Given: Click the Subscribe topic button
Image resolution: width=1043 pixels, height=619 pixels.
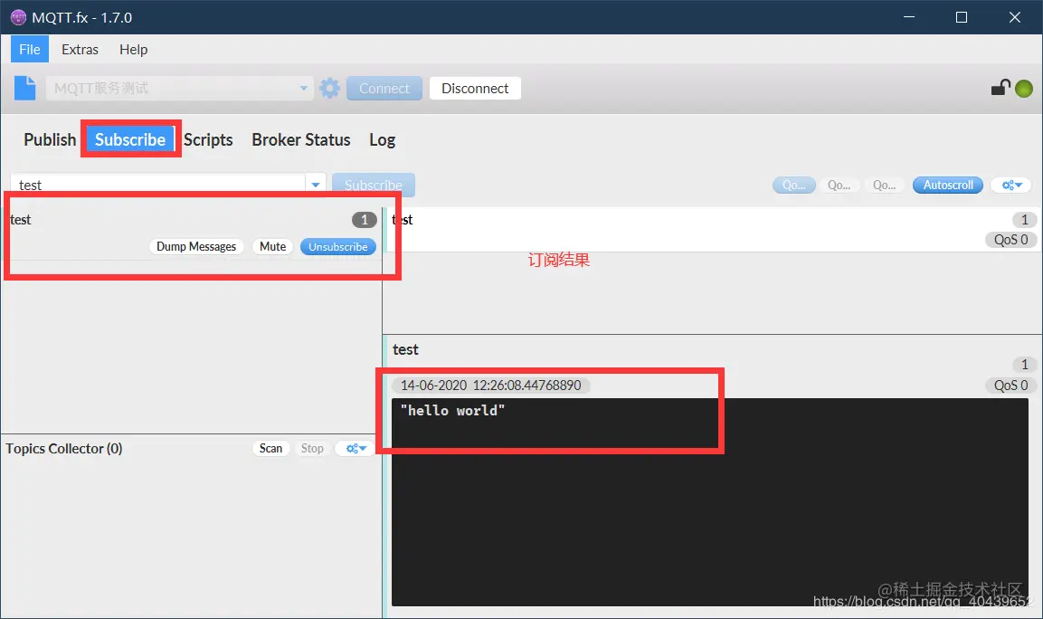Looking at the screenshot, I should [x=374, y=185].
